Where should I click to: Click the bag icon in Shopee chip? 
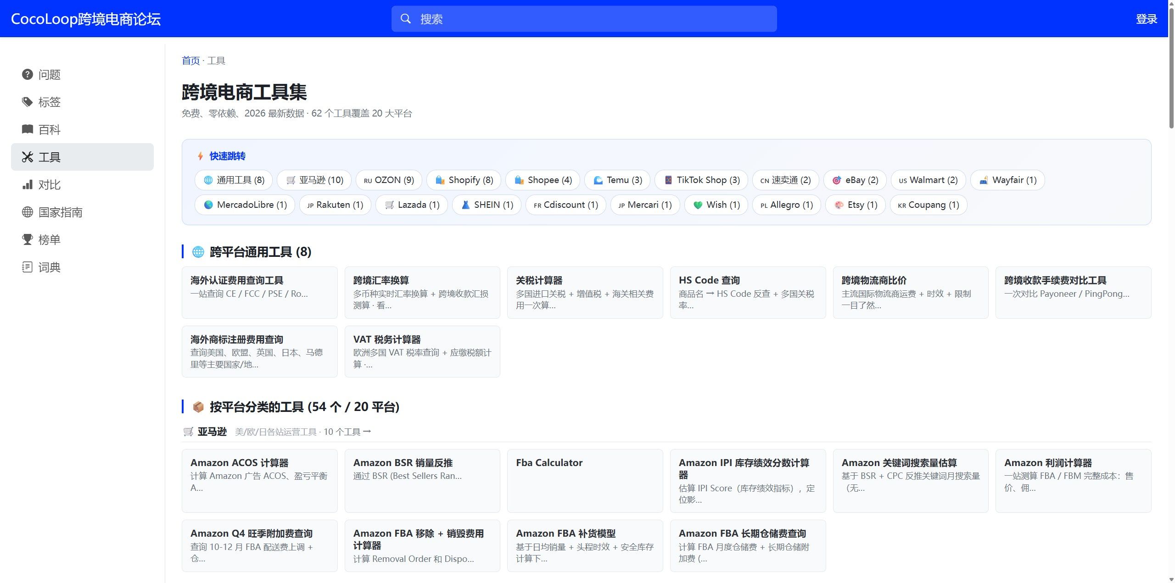pyautogui.click(x=519, y=180)
